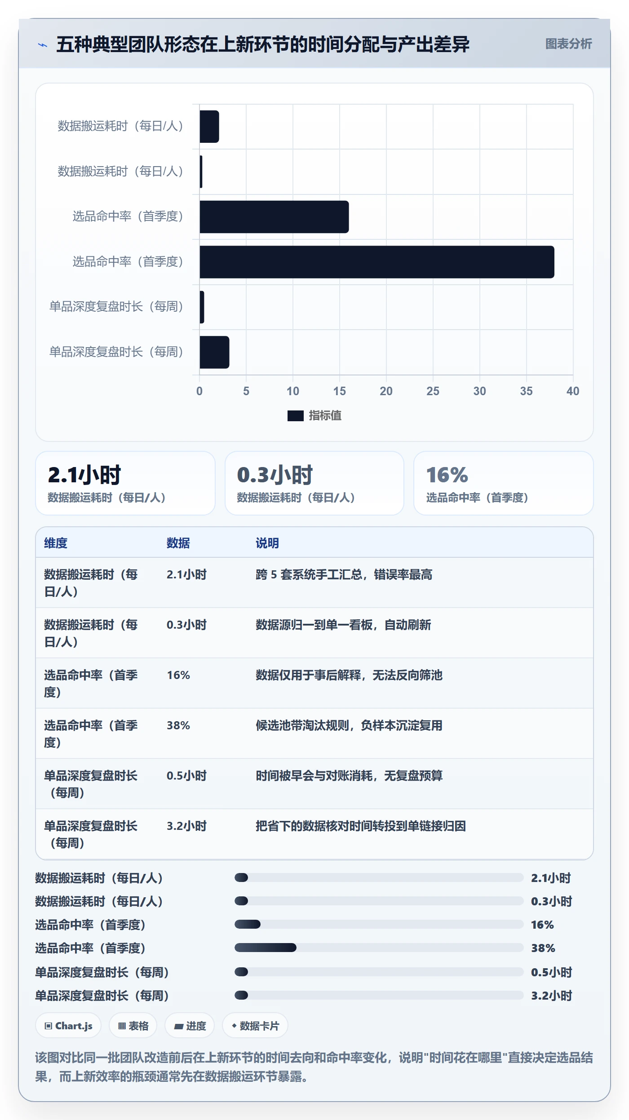Click the 图表分析 badge in the header
The image size is (629, 1120).
[568, 44]
